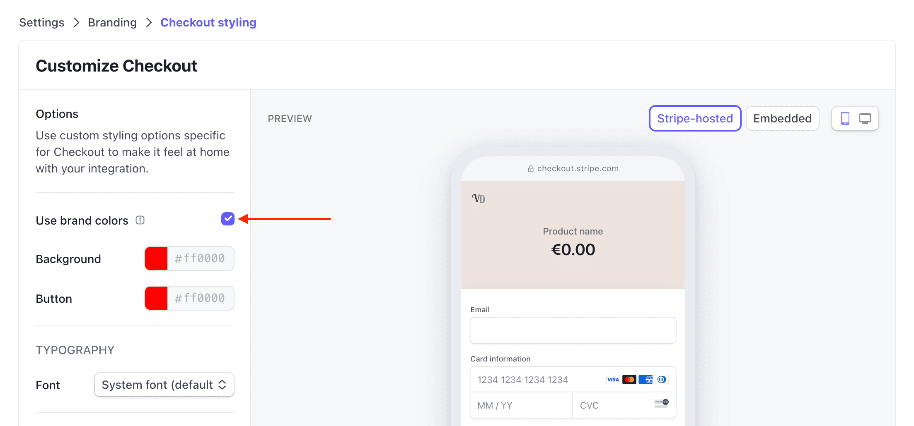The image size is (914, 426).
Task: Click the Visa card icon
Action: point(613,380)
